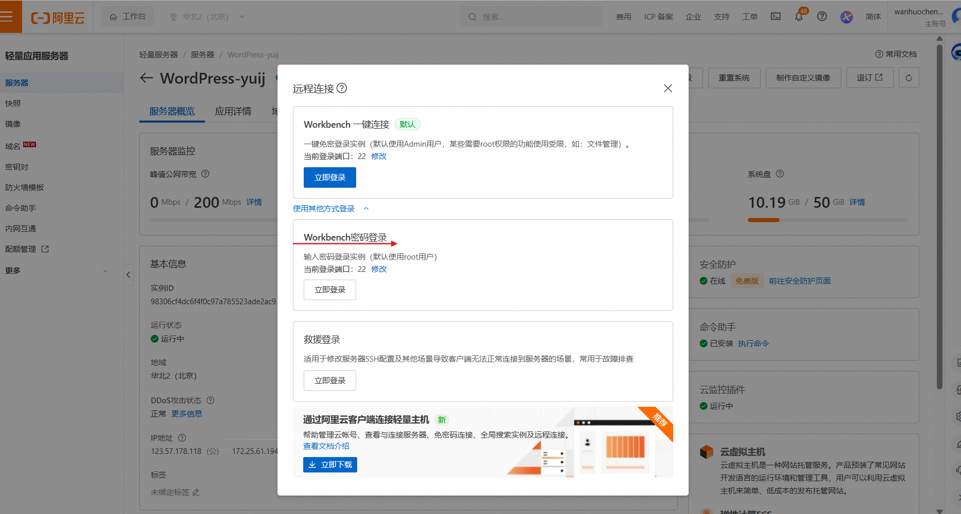Click help icon beside DDoS攻击状态
The width and height of the screenshot is (961, 514).
pyautogui.click(x=210, y=401)
